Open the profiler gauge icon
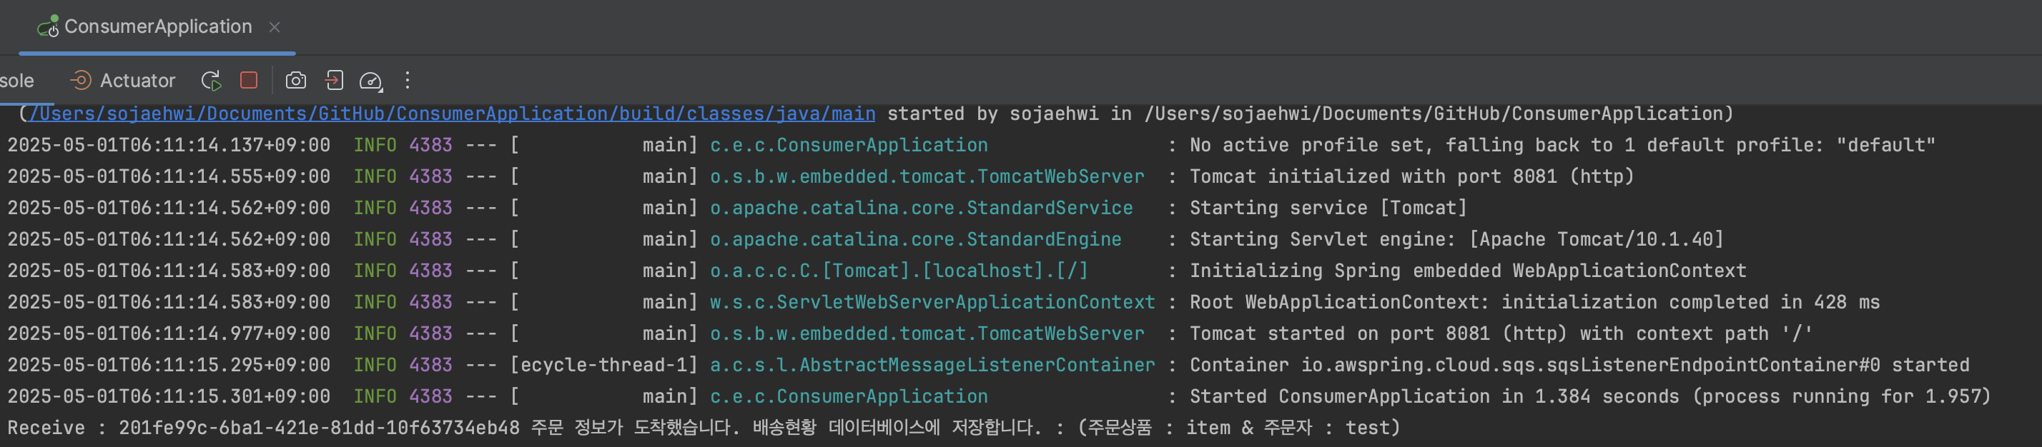The height and width of the screenshot is (447, 2042). click(371, 81)
